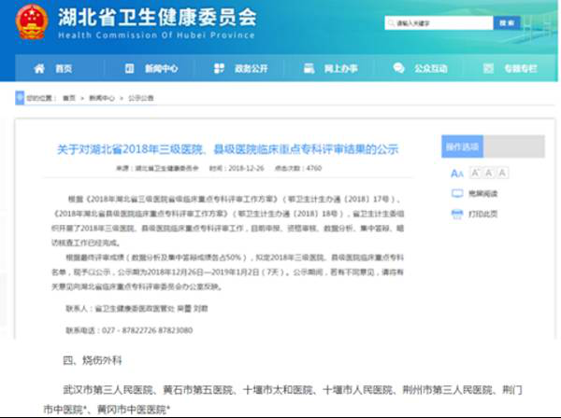Click the 武汉市第三人民医院 hospital name
This screenshot has height=418, width=561.
[x=108, y=390]
